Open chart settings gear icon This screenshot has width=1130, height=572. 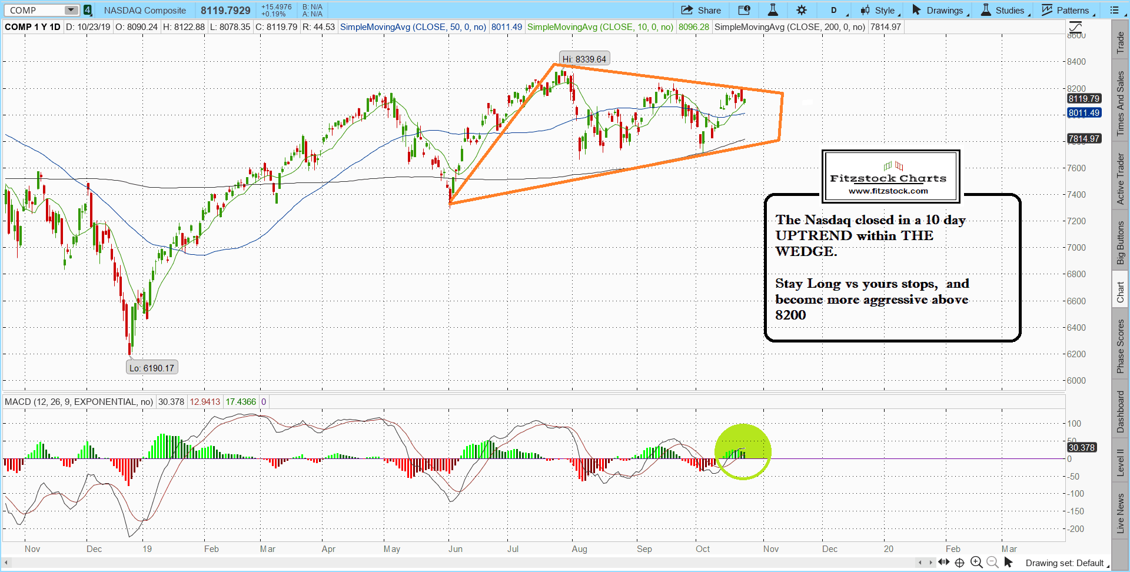(x=802, y=10)
